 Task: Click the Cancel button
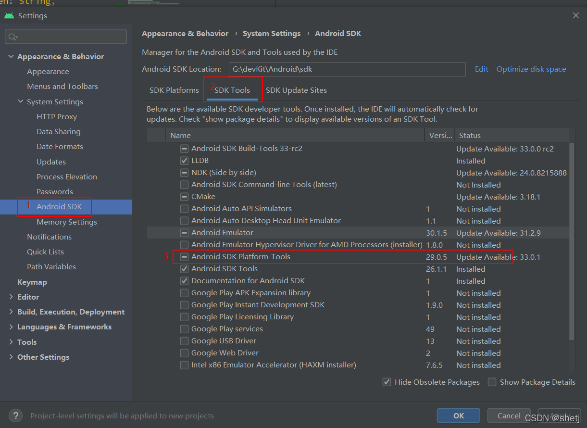(509, 415)
